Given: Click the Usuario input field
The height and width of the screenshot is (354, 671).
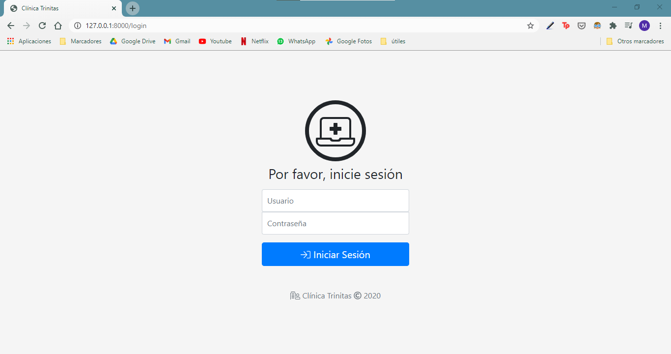Looking at the screenshot, I should [x=335, y=201].
